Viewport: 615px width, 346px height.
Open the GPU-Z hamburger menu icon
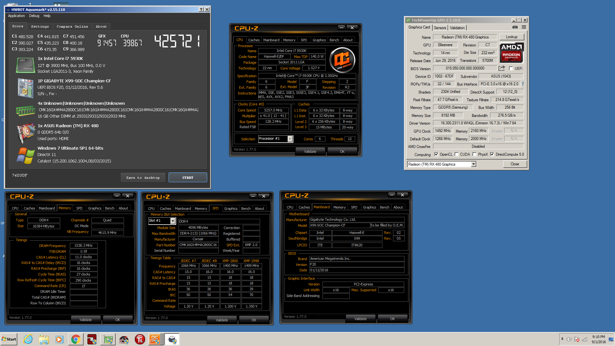coord(524,27)
